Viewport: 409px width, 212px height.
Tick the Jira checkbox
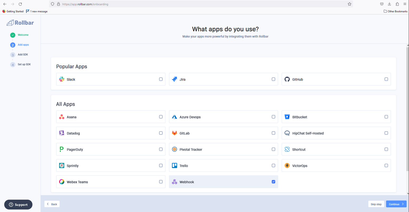[x=273, y=79]
